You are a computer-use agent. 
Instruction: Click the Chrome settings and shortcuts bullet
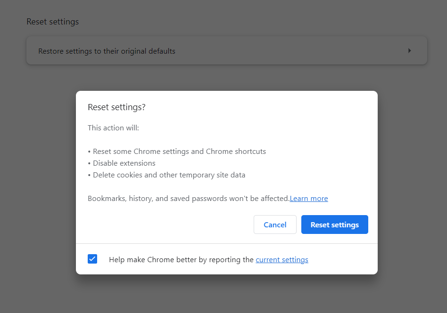pyautogui.click(x=179, y=152)
